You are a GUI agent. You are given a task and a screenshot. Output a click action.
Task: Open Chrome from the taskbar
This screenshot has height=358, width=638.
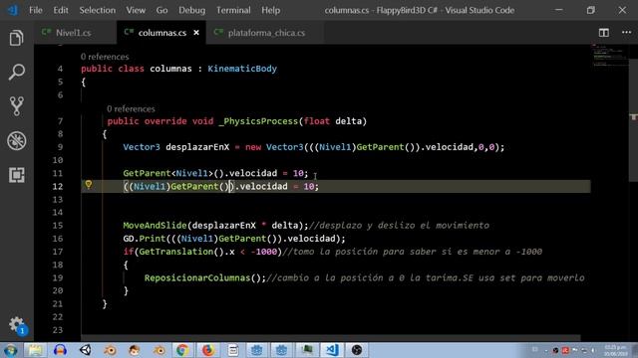[x=182, y=350]
